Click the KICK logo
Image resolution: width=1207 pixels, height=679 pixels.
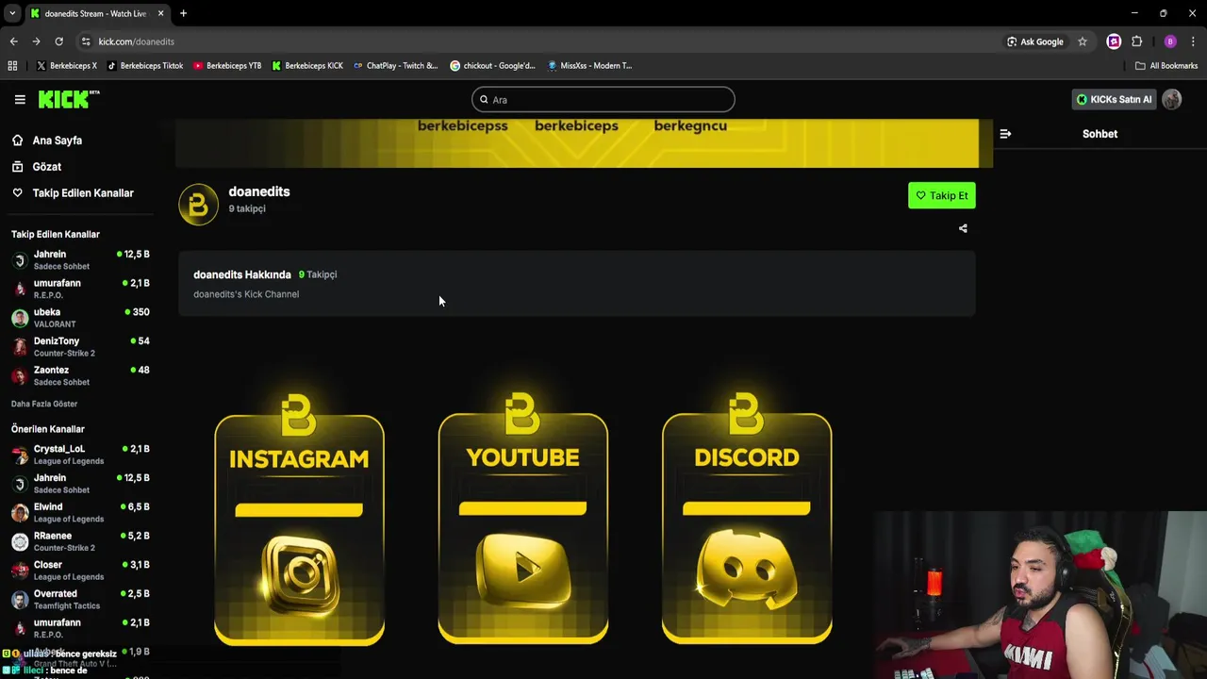coord(68,99)
